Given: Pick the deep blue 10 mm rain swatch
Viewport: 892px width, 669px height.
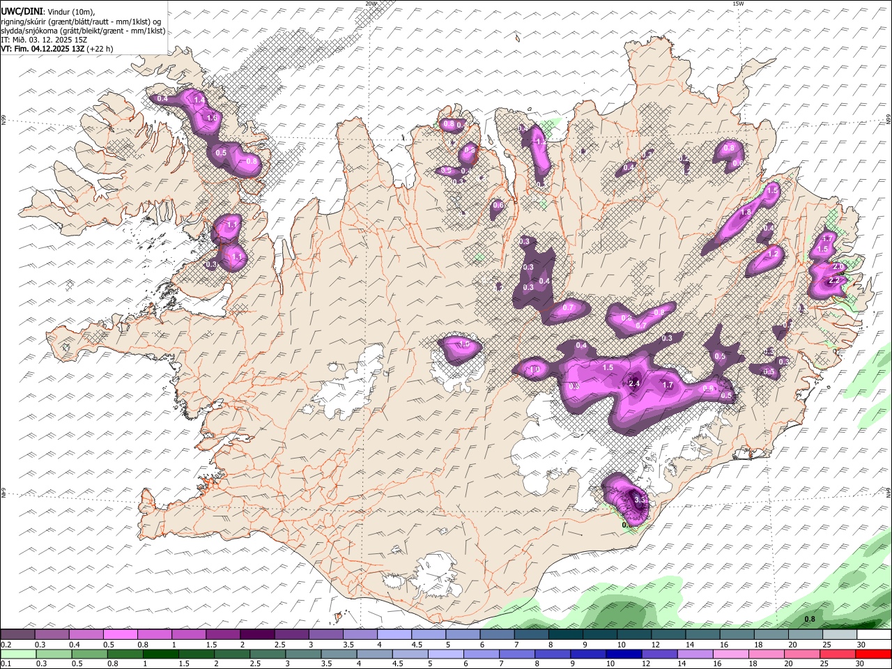Looking at the screenshot, I should [623, 654].
